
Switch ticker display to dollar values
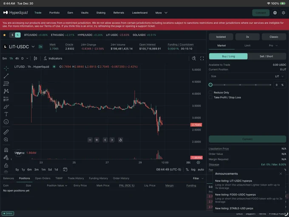[12, 35]
